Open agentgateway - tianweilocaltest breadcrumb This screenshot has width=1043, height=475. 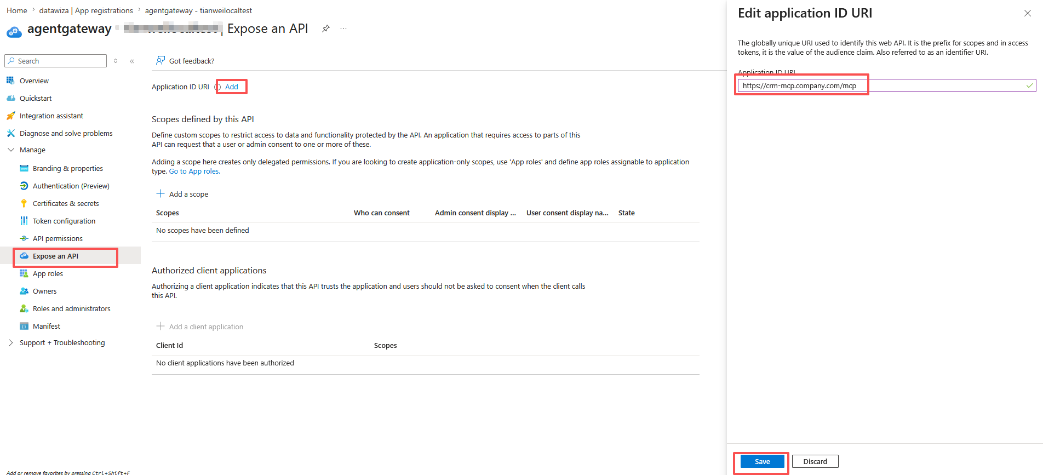coord(198,10)
